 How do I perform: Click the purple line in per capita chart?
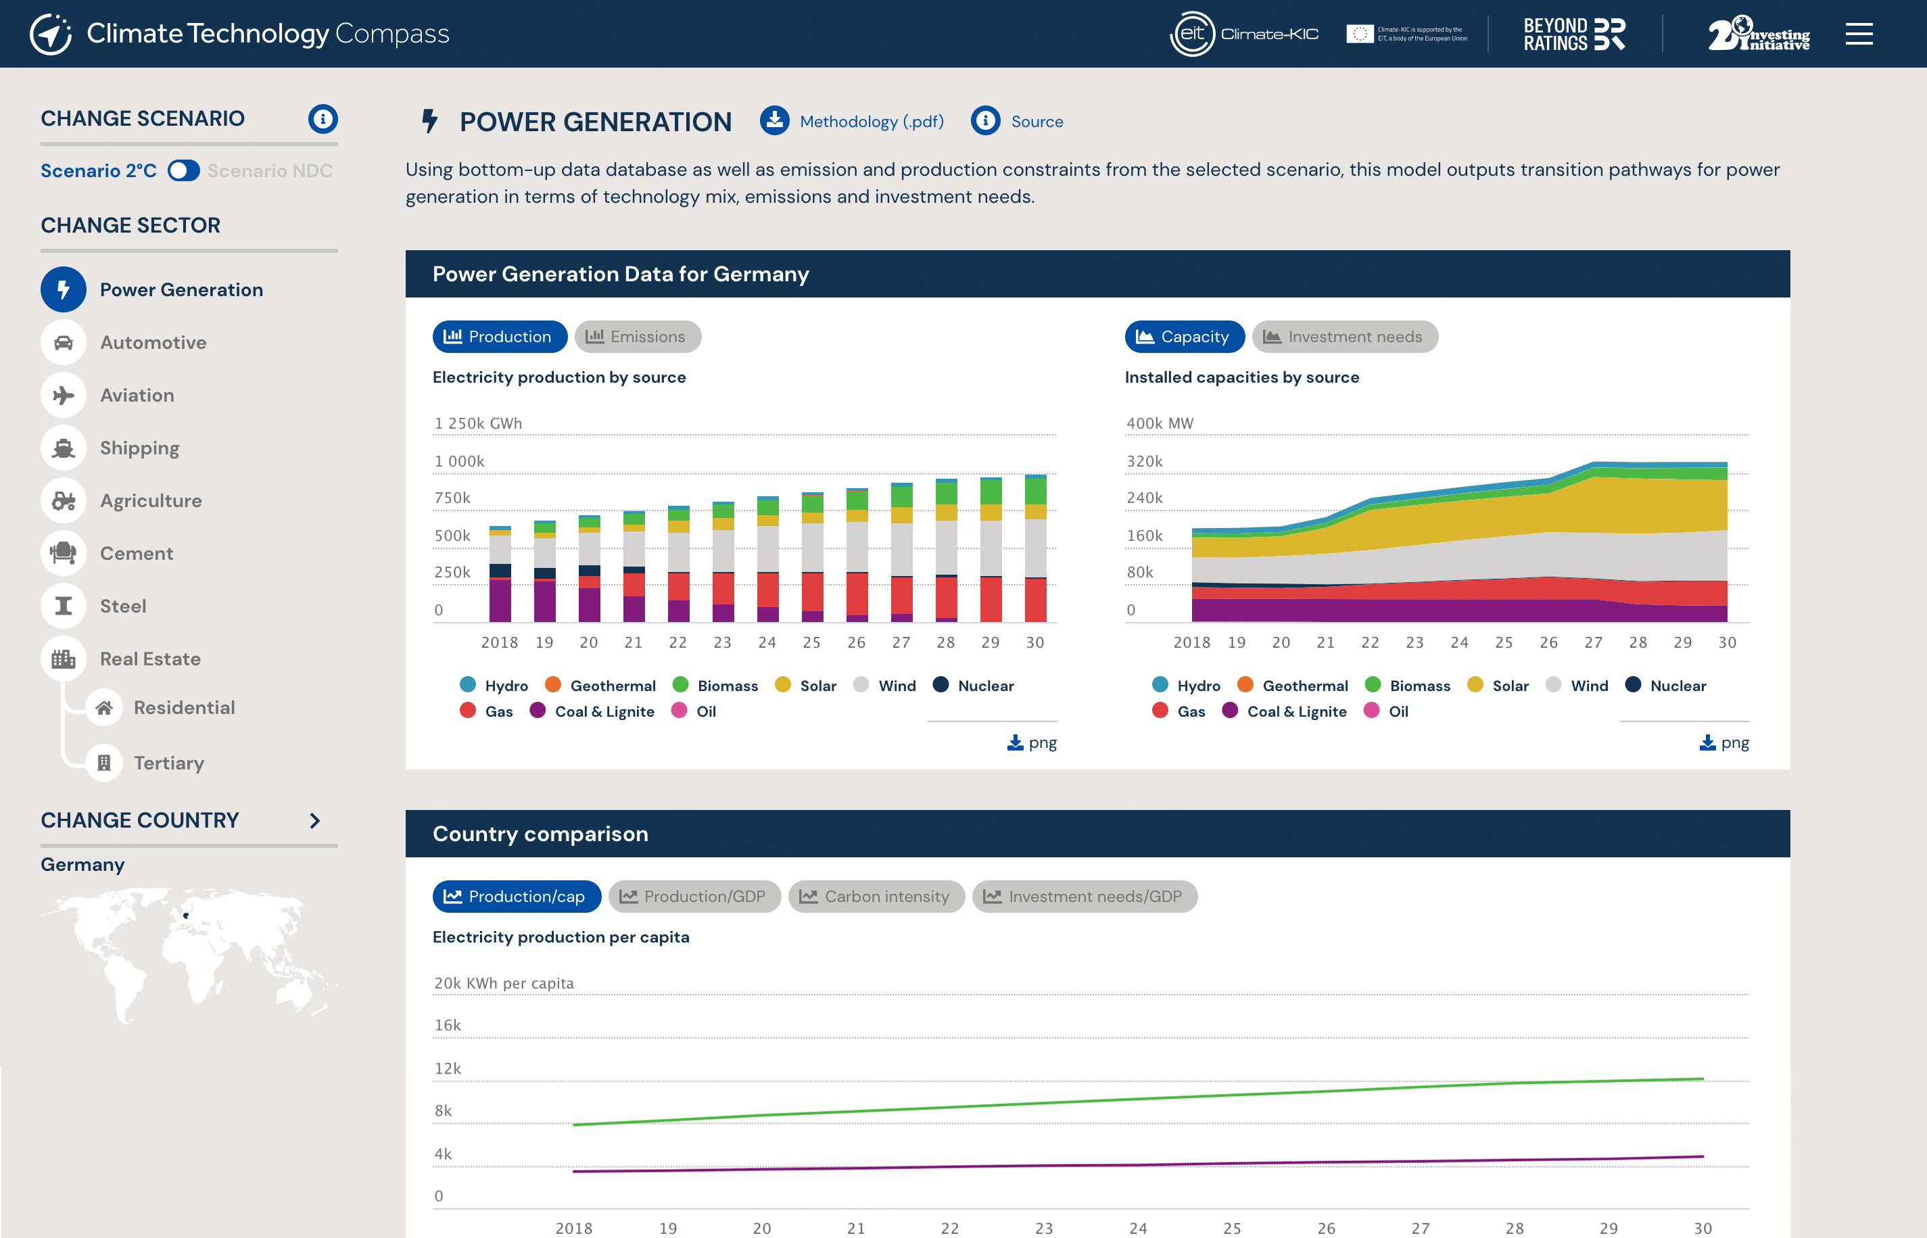[1137, 1164]
